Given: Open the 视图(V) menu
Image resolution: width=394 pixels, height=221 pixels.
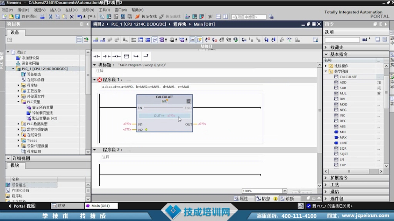Looking at the screenshot, I should pyautogui.click(x=39, y=10).
